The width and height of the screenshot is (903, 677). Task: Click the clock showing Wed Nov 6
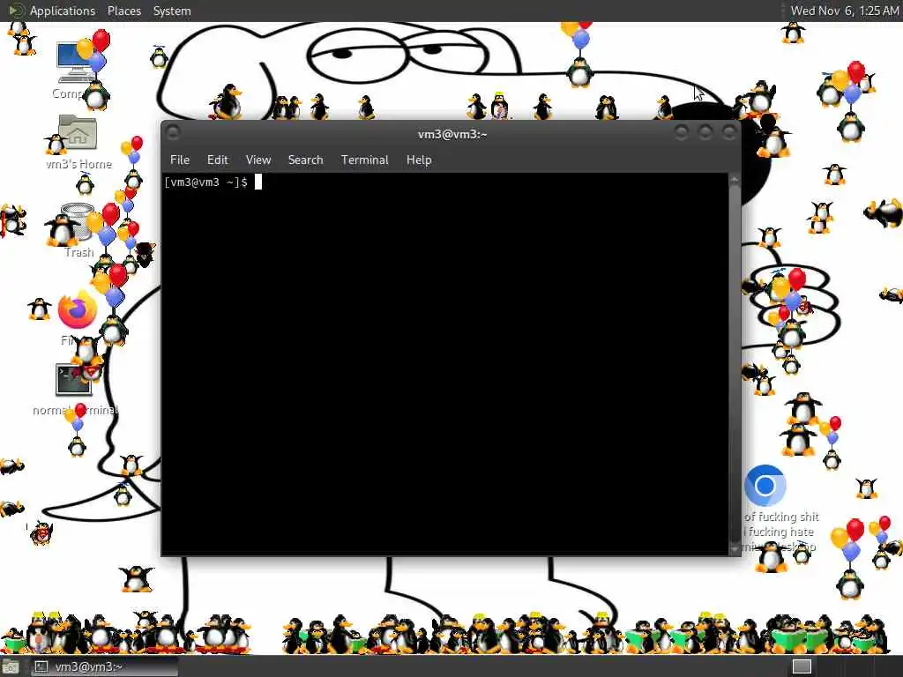(844, 11)
